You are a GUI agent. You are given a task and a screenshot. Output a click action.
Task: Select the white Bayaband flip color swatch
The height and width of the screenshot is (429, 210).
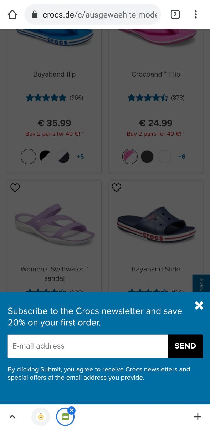coord(29,157)
